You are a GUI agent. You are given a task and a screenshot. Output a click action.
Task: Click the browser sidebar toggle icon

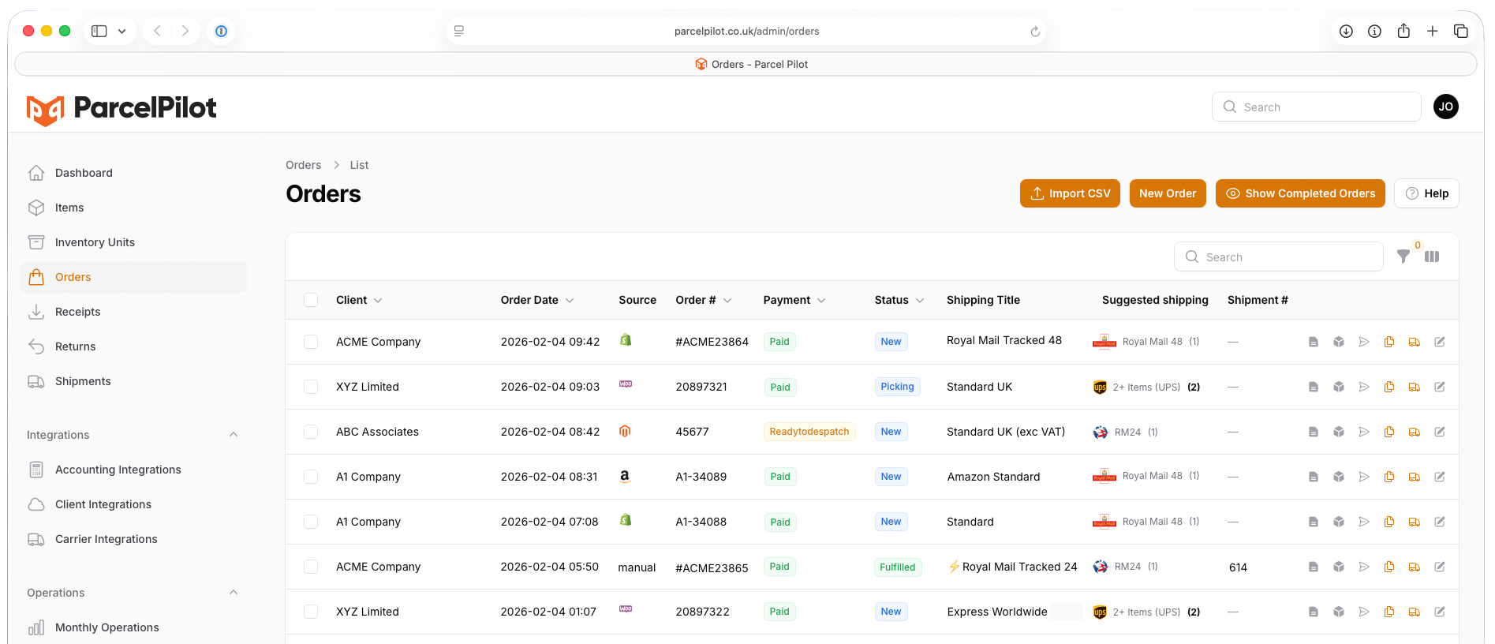point(99,31)
